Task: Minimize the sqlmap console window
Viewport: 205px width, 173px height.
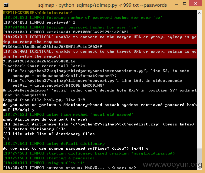Action: coord(177,4)
